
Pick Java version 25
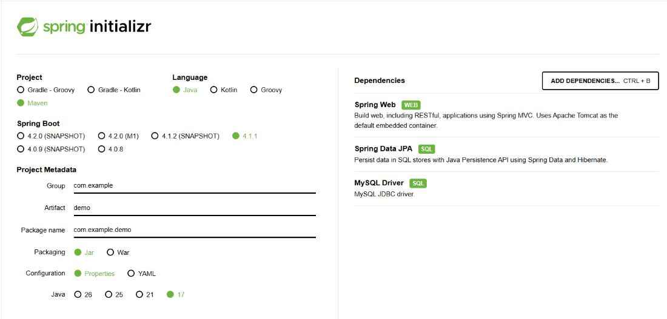(x=114, y=294)
